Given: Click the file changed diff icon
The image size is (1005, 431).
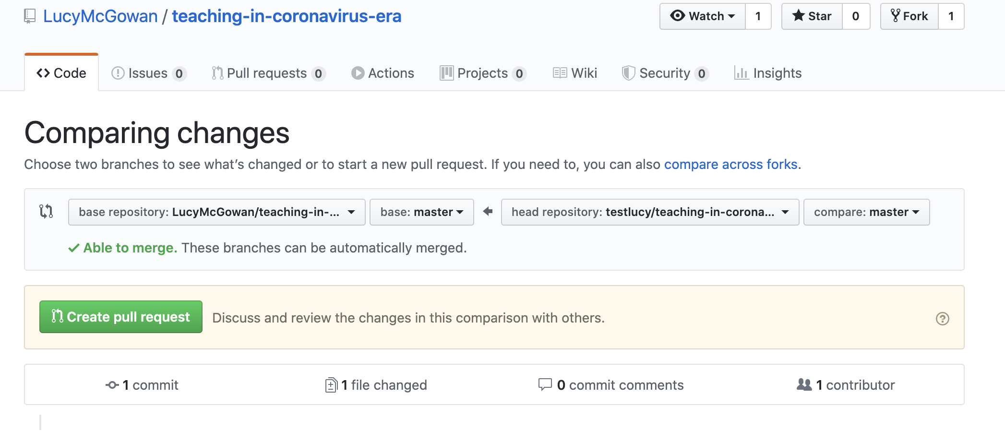Looking at the screenshot, I should coord(331,385).
